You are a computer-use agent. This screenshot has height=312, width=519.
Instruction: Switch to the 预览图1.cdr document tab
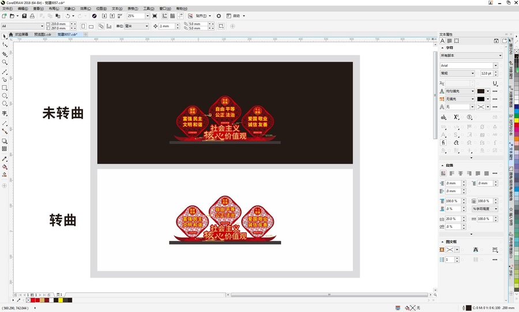42,35
